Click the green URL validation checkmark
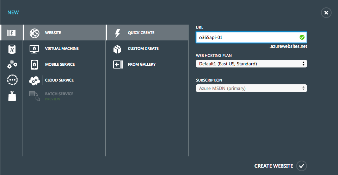338x175 pixels. [x=302, y=37]
